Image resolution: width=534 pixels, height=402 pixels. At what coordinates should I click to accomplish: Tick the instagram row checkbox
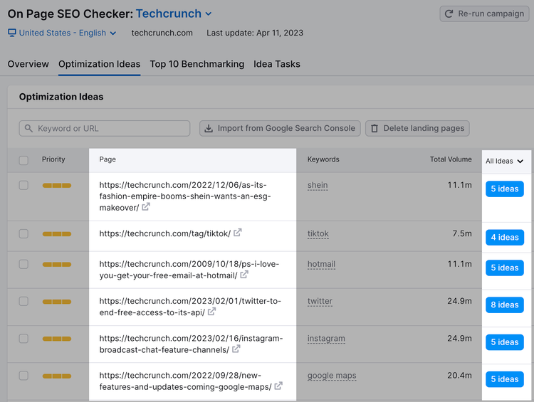click(23, 339)
